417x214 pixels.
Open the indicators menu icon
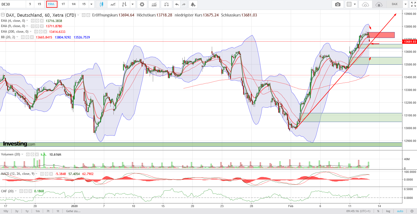tap(154, 4)
